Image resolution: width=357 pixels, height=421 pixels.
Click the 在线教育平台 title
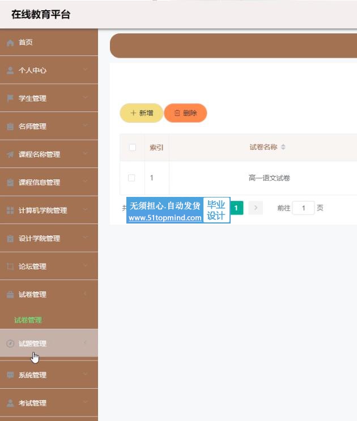[41, 15]
